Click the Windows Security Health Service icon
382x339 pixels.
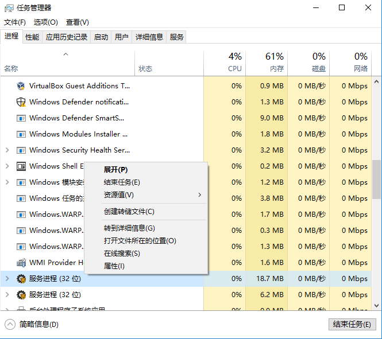point(21,150)
